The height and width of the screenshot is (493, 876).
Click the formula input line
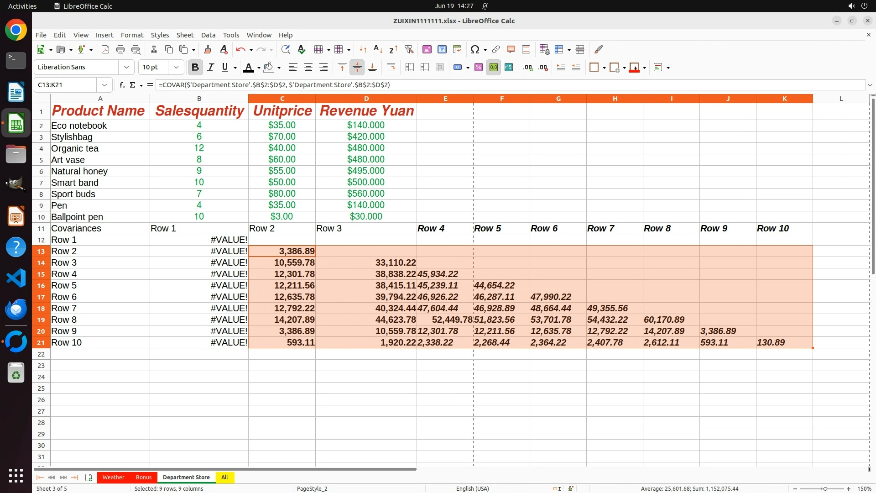[502, 85]
